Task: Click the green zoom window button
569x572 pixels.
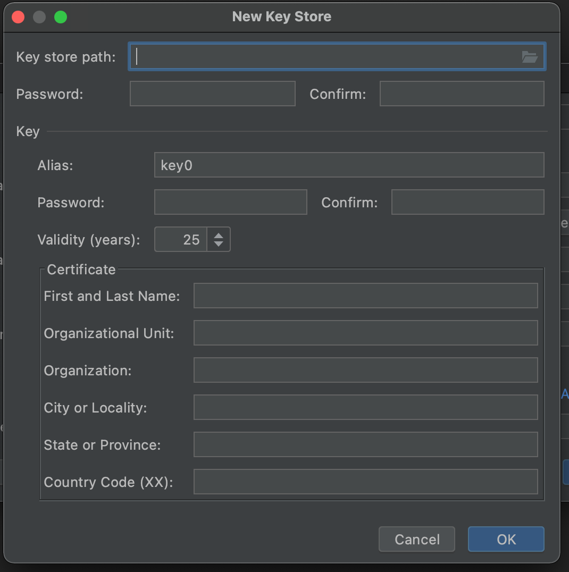Action: [61, 17]
